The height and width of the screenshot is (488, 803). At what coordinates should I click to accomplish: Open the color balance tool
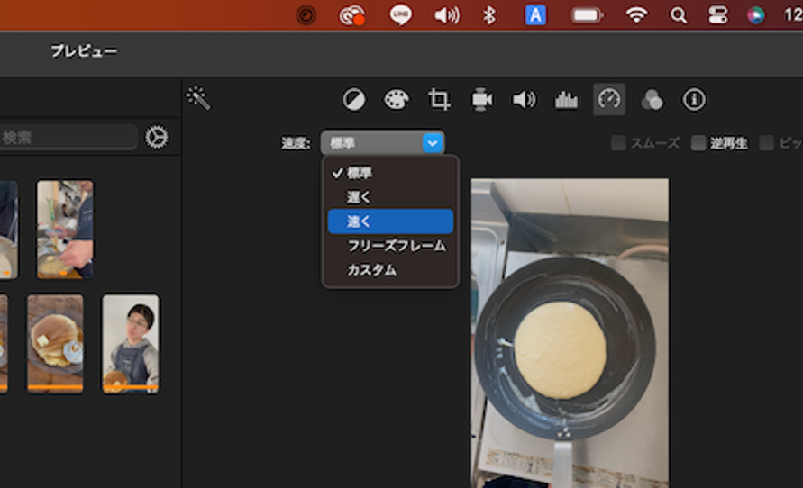coord(354,100)
